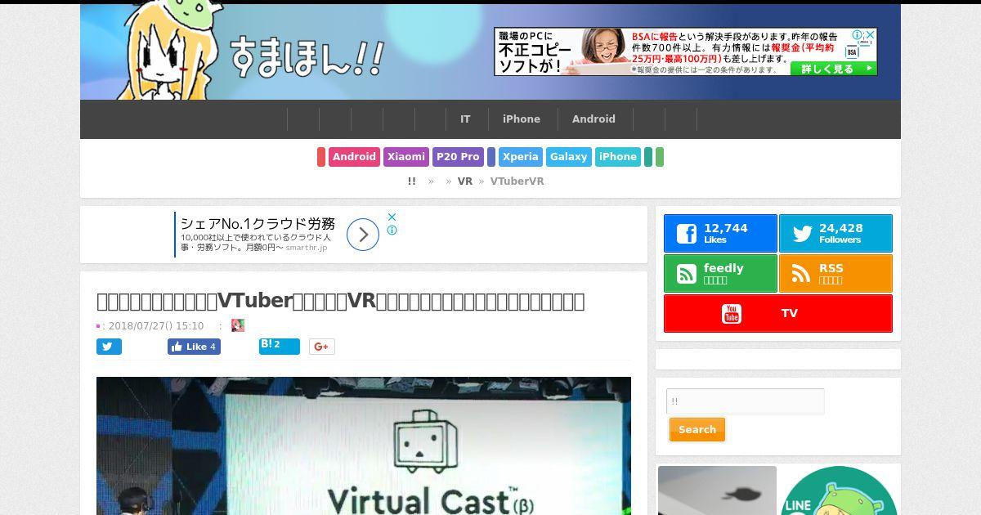
Task: Select the purple Xiaomi tag
Action: point(406,157)
